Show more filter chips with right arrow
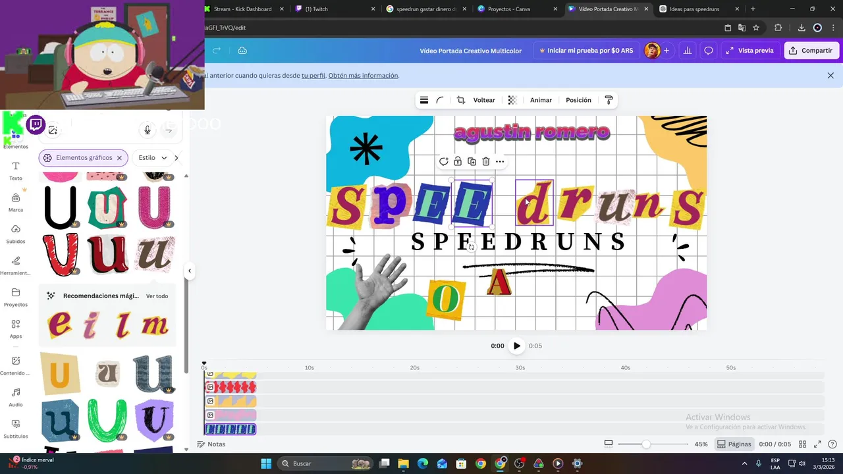 click(177, 158)
